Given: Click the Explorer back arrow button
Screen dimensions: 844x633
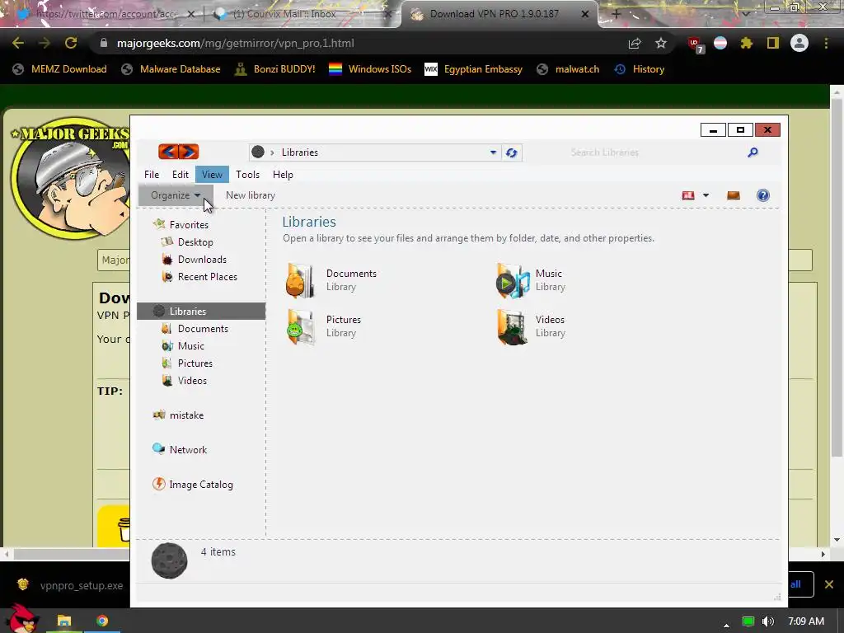Looking at the screenshot, I should coord(168,152).
